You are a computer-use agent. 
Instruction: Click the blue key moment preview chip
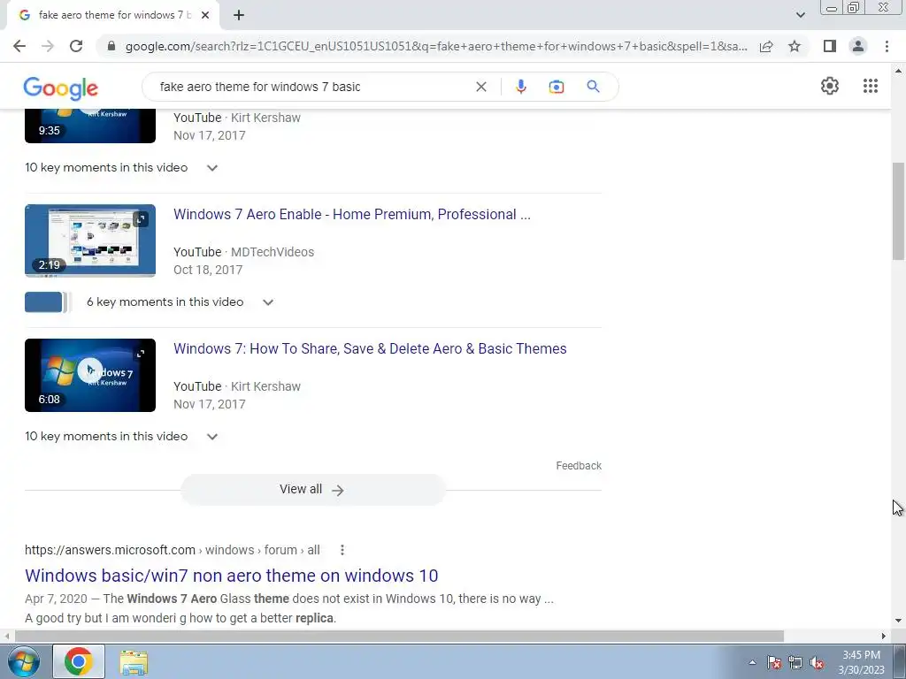point(43,302)
